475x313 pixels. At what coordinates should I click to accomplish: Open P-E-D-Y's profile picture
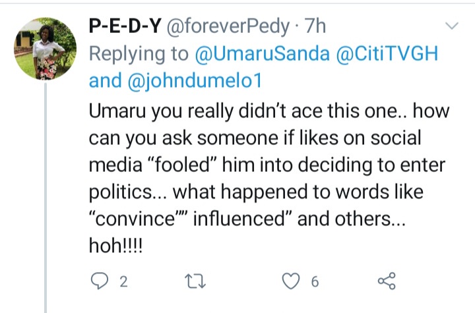click(46, 49)
